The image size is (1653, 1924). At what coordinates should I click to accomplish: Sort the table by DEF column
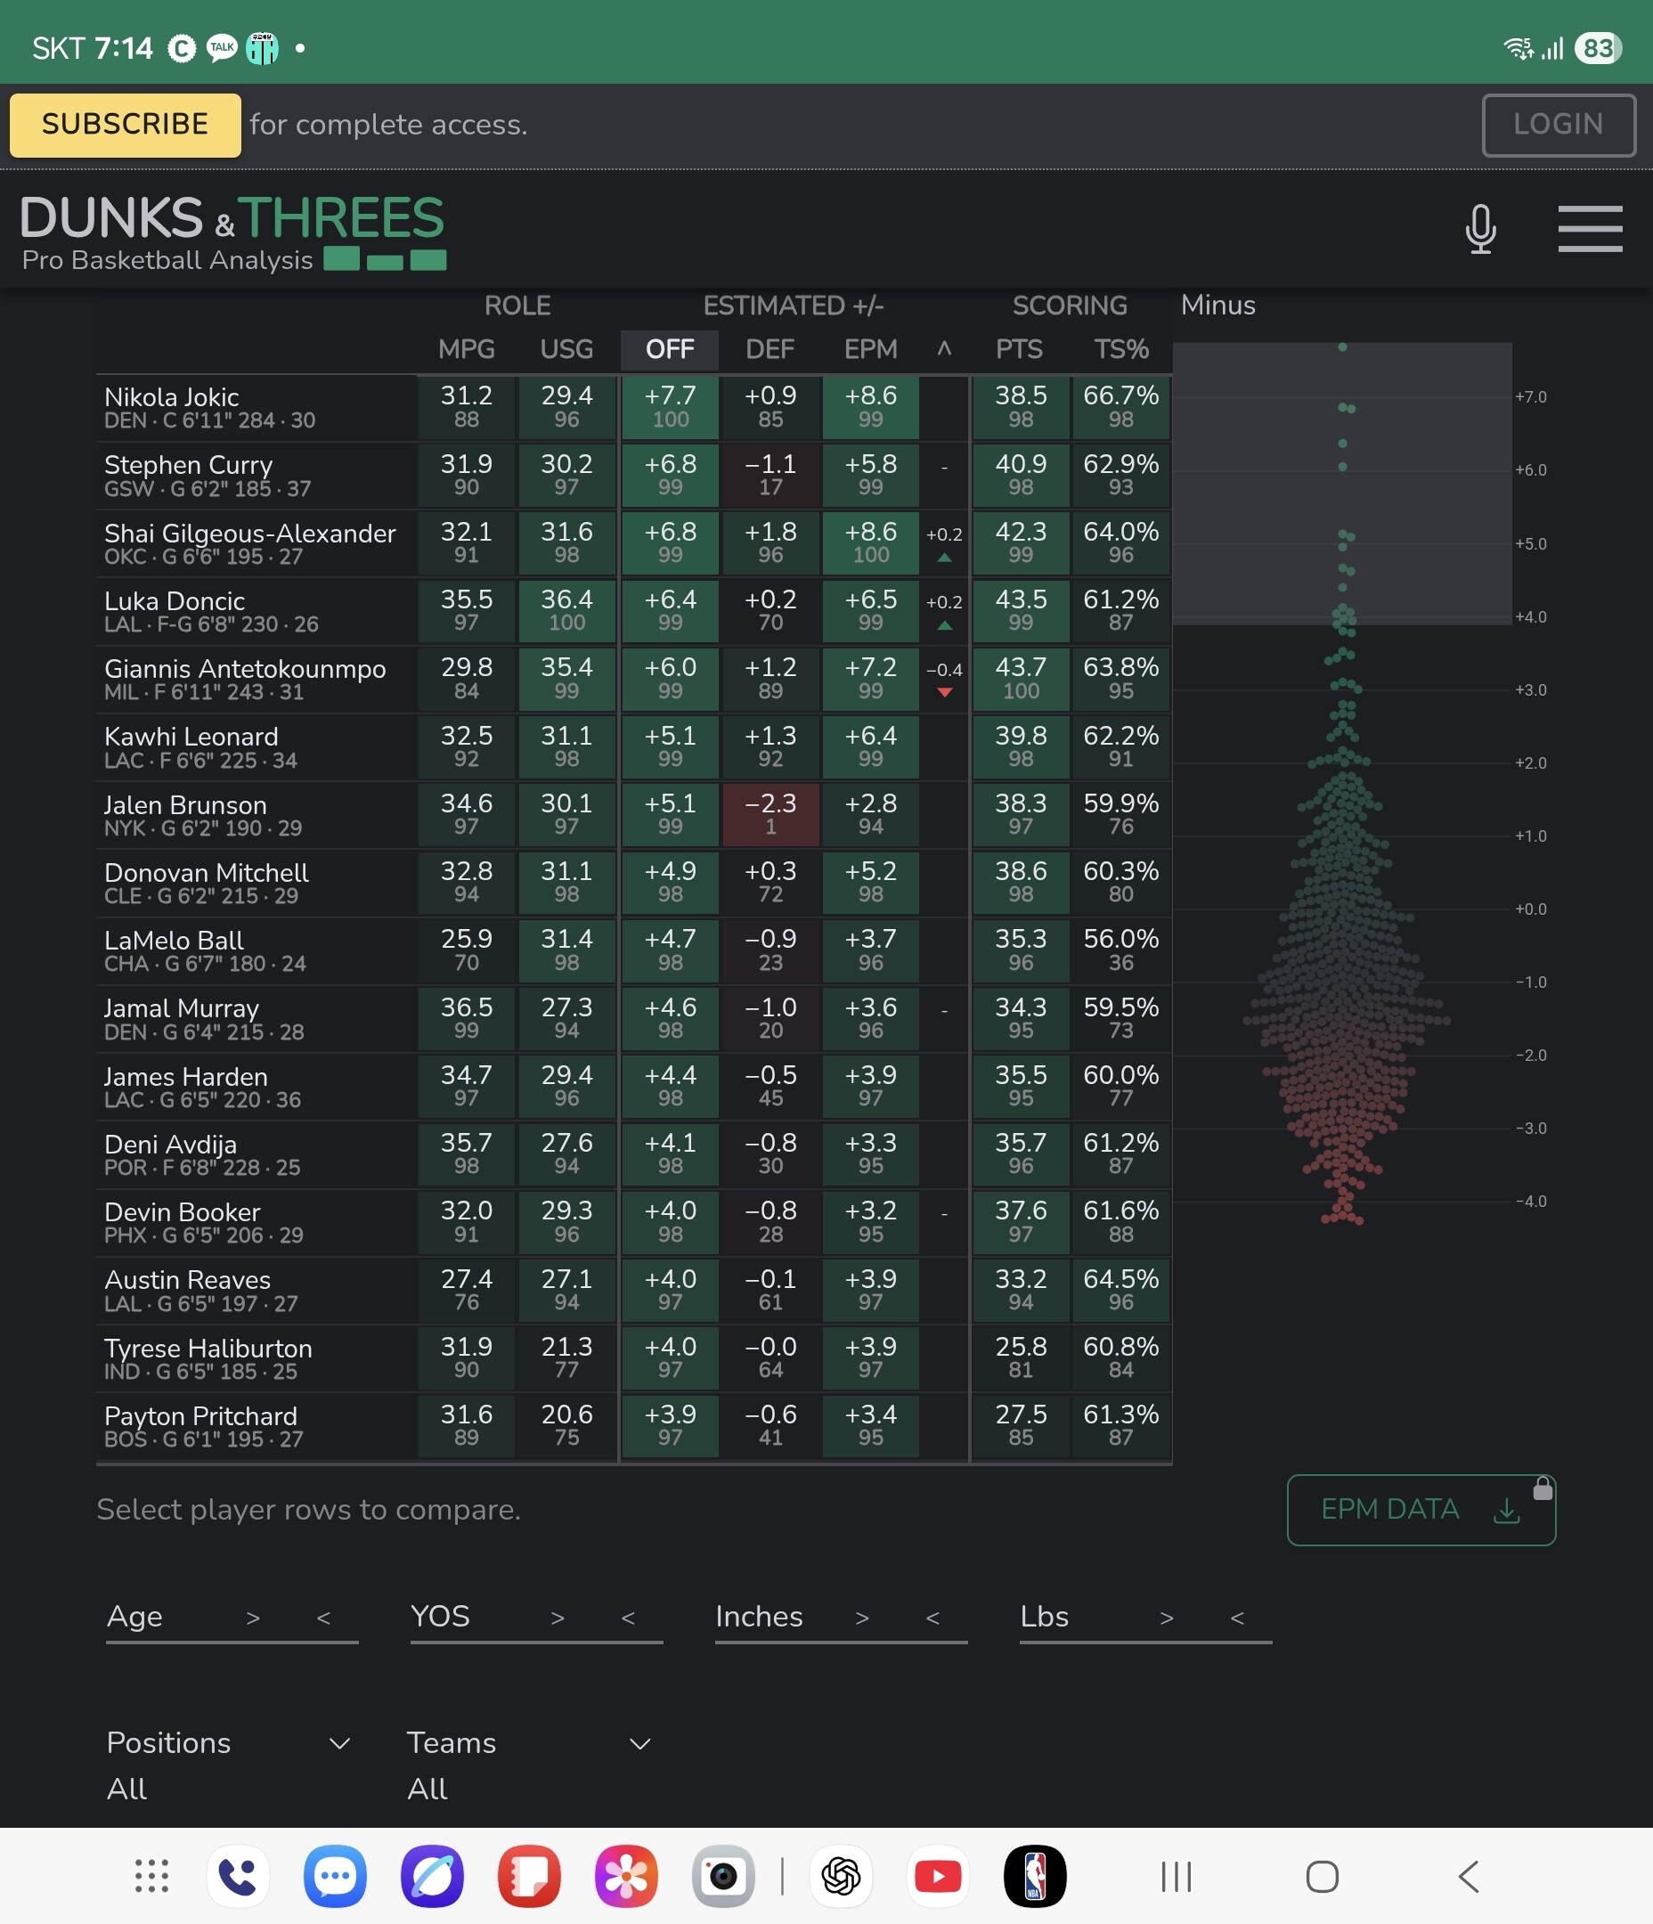coord(769,349)
